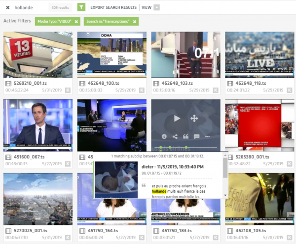The height and width of the screenshot is (244, 296).
Task: Click the video icon beside 5265380_001.ts
Action: coord(230,157)
